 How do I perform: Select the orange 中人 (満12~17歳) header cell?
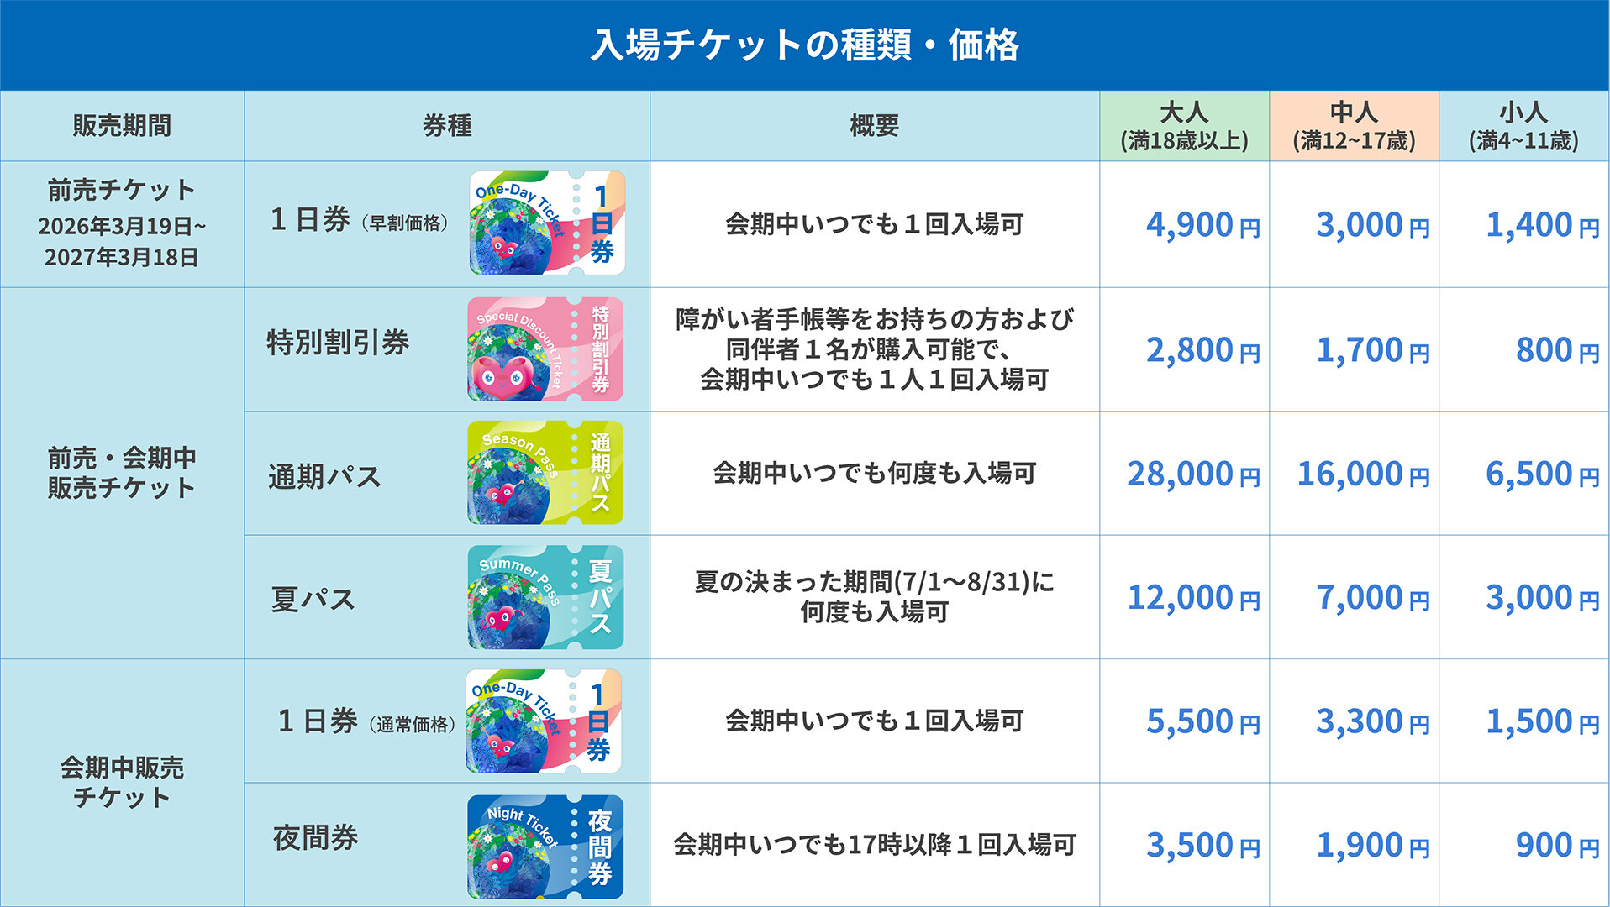[x=1354, y=126]
